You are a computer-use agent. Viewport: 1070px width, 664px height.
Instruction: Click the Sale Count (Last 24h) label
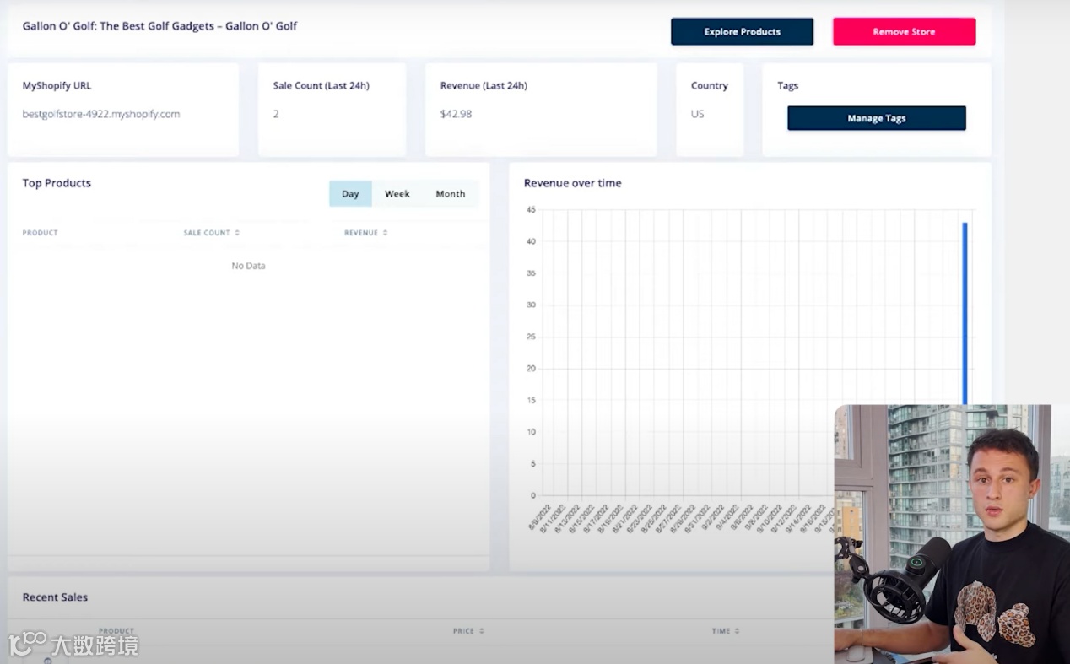[322, 86]
